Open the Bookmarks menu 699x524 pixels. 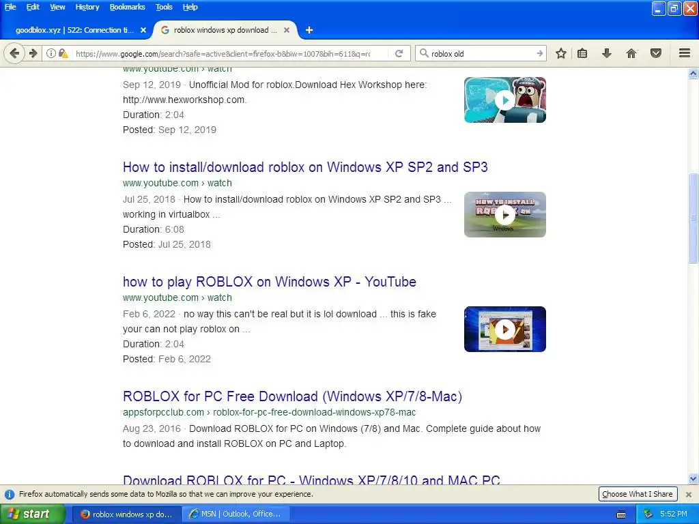coord(127,7)
